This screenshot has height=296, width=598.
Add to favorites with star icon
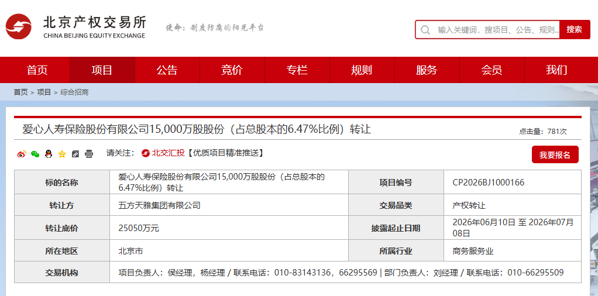pyautogui.click(x=62, y=154)
